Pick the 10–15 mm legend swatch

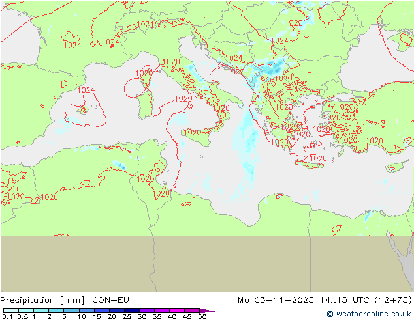pos(86,311)
